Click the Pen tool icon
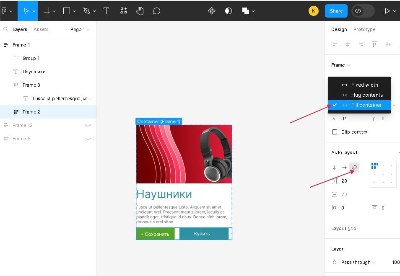400x276 pixels. click(x=87, y=11)
